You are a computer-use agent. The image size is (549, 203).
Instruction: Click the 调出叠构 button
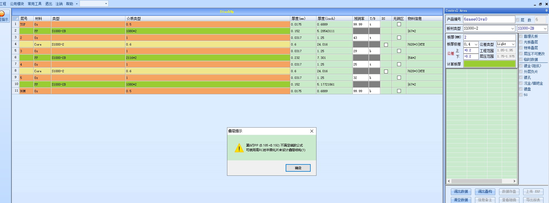[x=485, y=192]
